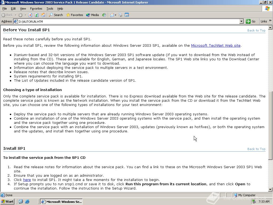The width and height of the screenshot is (273, 205).
Task: Click the 7:33 AM taskbar clock
Action: (264, 202)
